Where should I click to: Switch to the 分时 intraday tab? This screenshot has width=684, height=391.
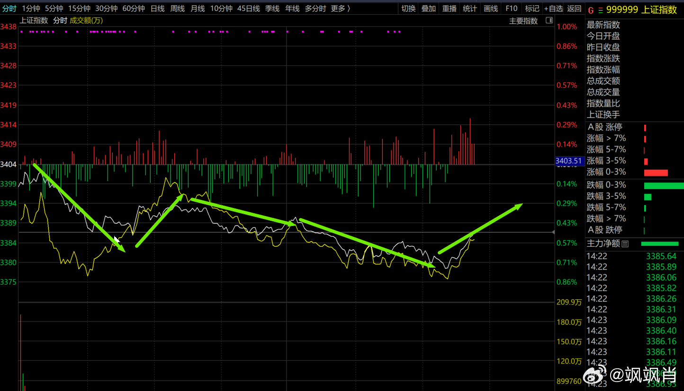(9, 9)
